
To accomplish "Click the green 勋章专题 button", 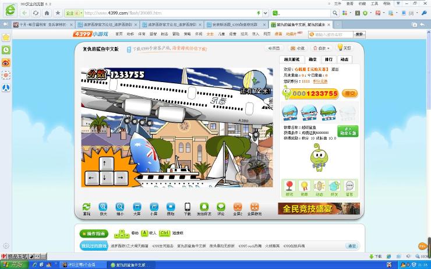I will pyautogui.click(x=348, y=131).
